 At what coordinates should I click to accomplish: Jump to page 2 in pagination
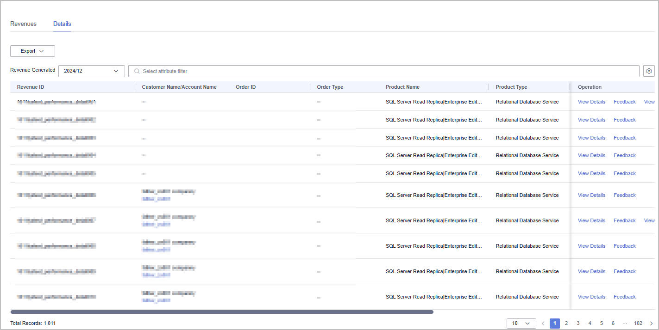566,324
